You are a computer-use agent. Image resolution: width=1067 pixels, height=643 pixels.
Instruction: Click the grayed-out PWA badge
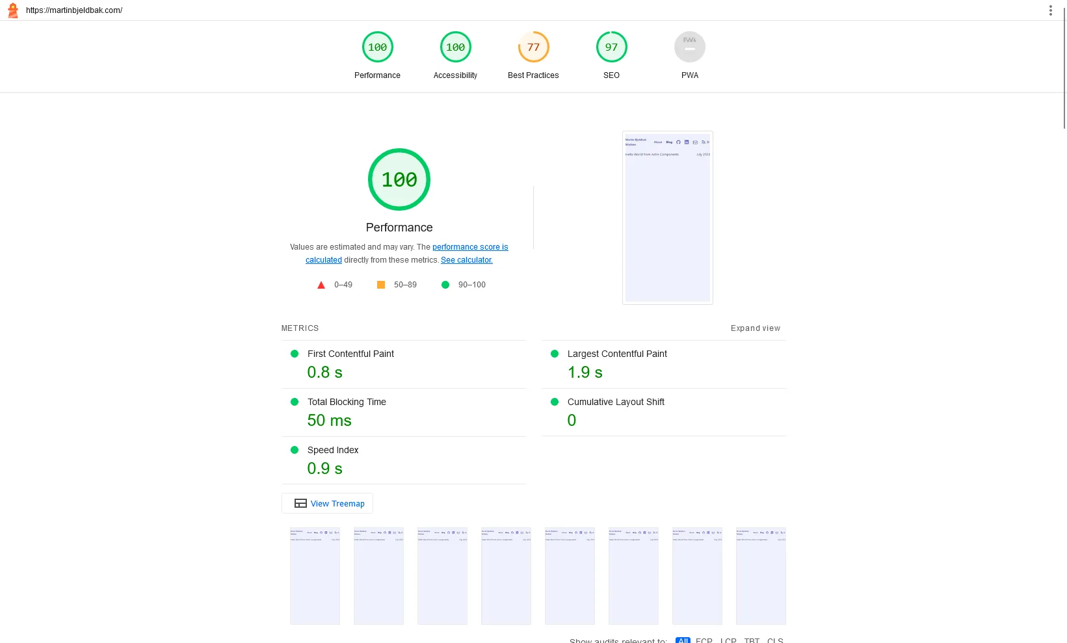[x=689, y=47]
